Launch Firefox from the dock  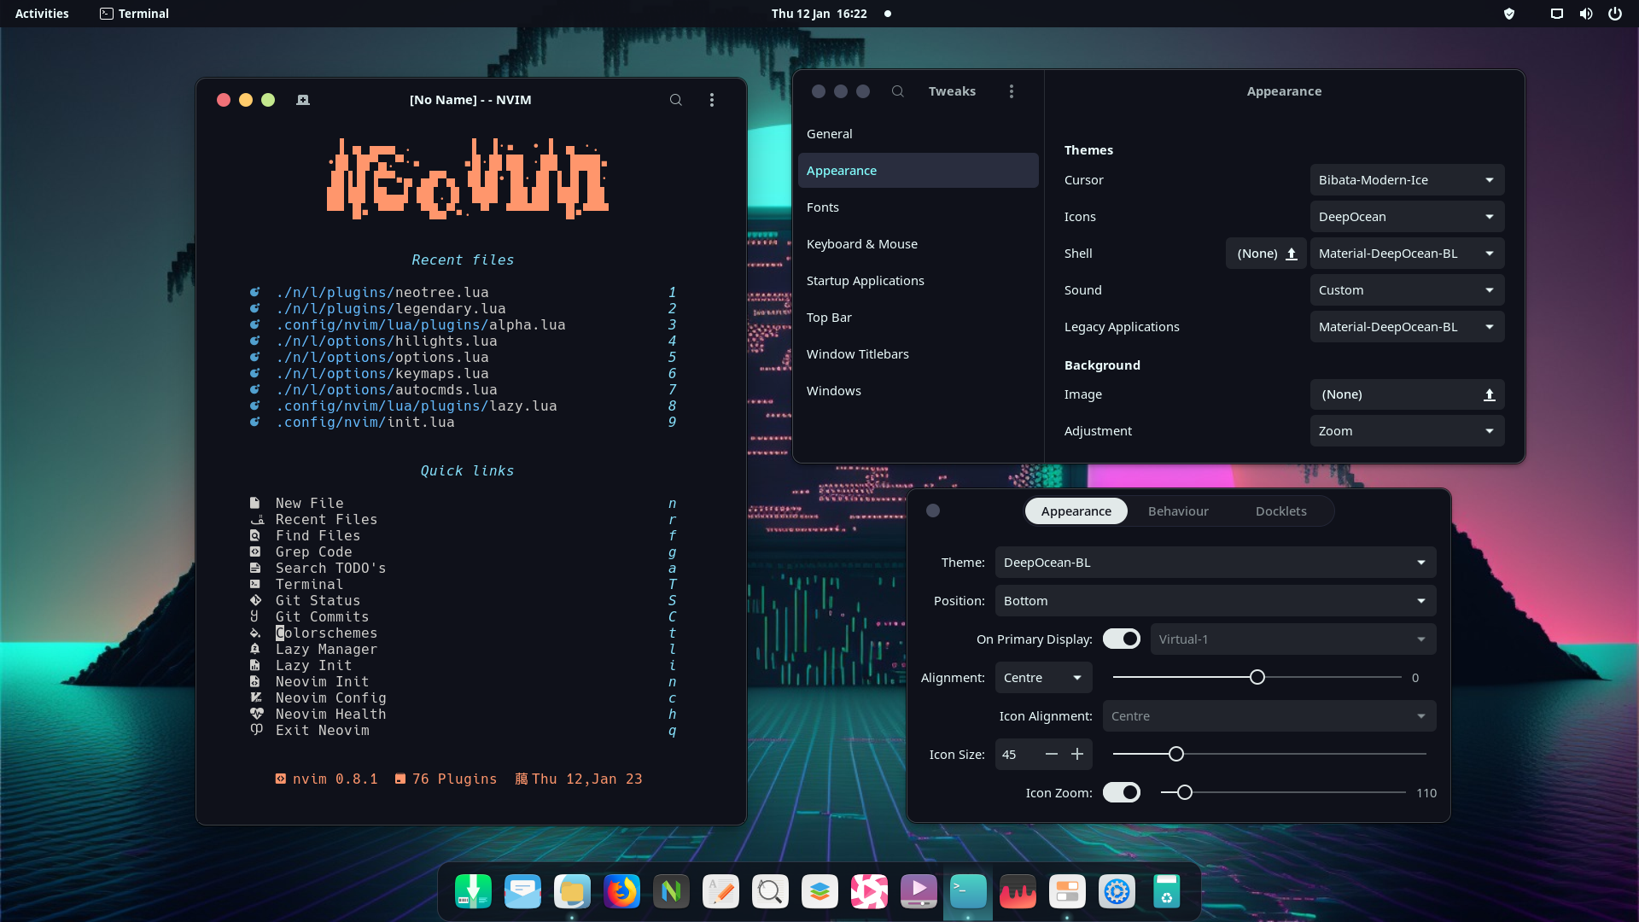pos(621,891)
